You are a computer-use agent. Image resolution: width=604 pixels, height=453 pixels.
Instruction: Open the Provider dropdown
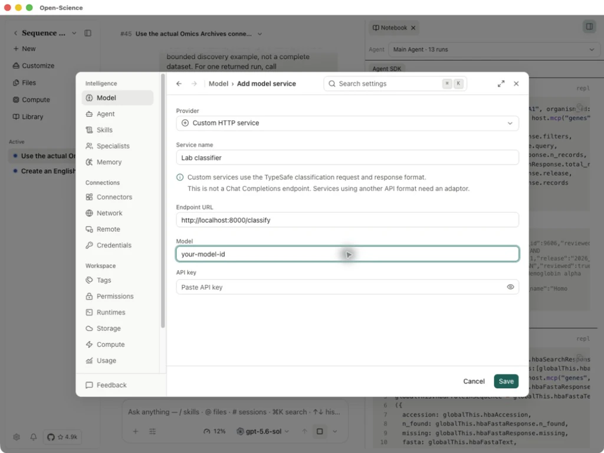pyautogui.click(x=347, y=123)
